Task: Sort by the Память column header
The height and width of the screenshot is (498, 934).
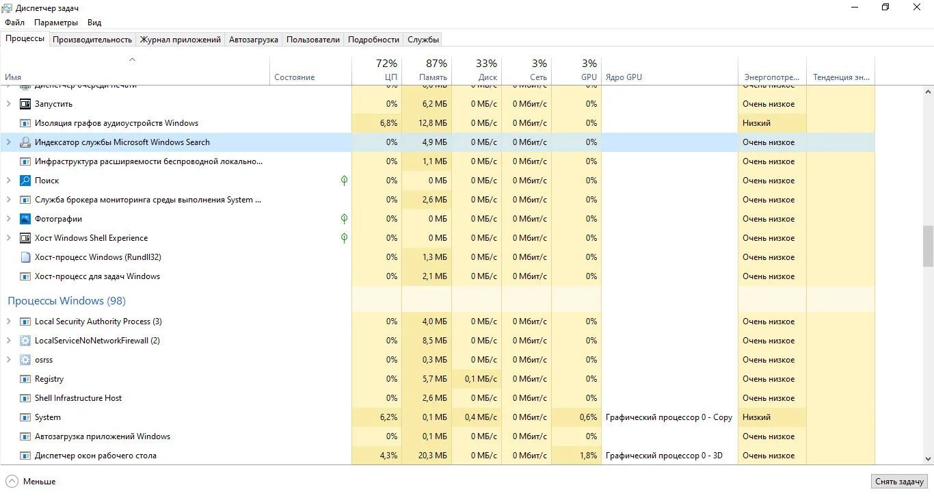Action: 427,70
